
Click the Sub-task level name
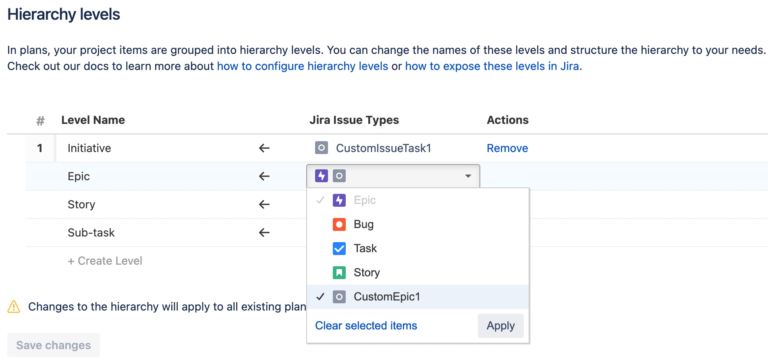(91, 232)
